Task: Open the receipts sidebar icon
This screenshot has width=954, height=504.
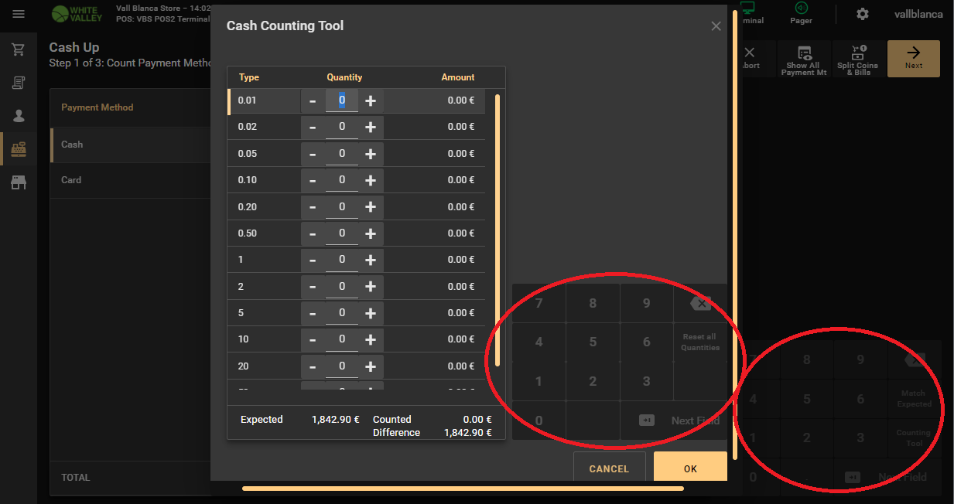Action: pos(19,83)
